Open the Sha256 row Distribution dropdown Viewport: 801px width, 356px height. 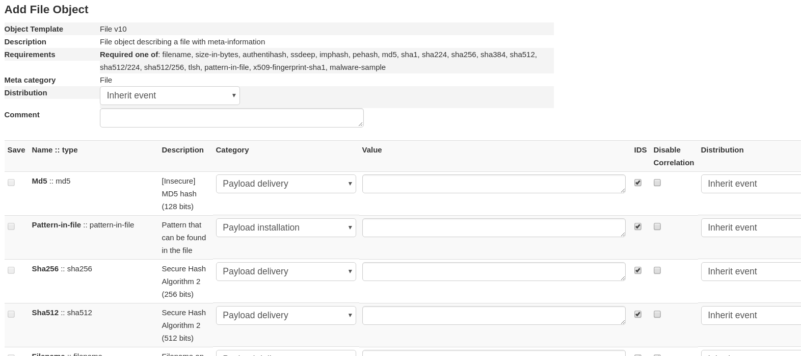[751, 271]
